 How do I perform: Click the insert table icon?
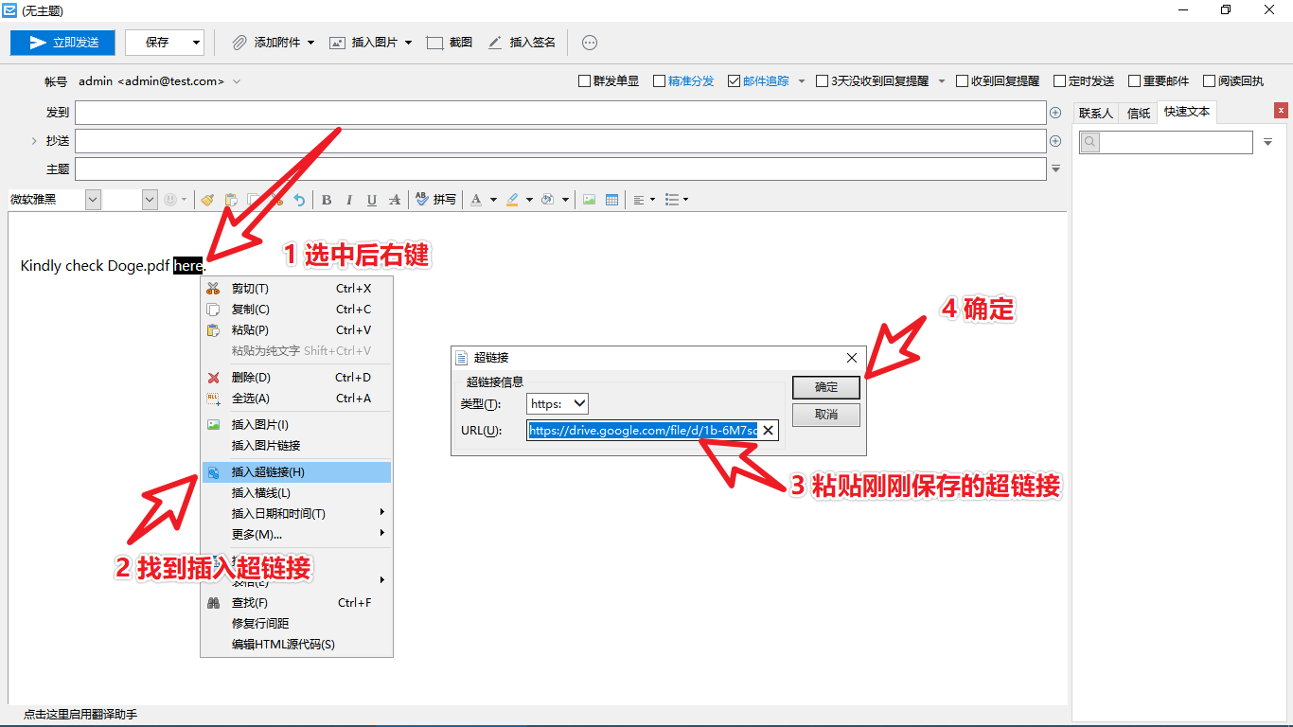tap(611, 200)
